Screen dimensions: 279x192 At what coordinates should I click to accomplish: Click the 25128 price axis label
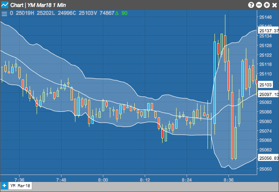[x=265, y=45]
